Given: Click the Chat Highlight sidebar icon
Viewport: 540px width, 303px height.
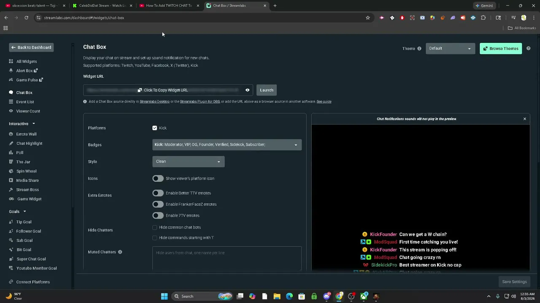Looking at the screenshot, I should point(11,144).
